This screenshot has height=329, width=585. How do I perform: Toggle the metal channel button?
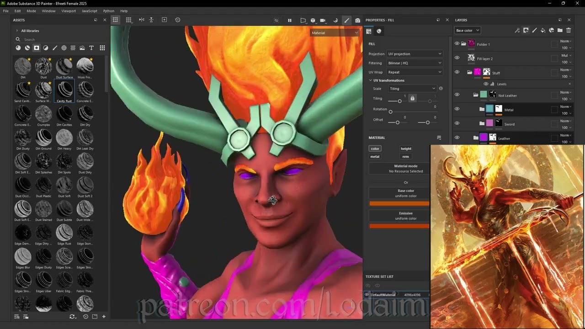375,156
